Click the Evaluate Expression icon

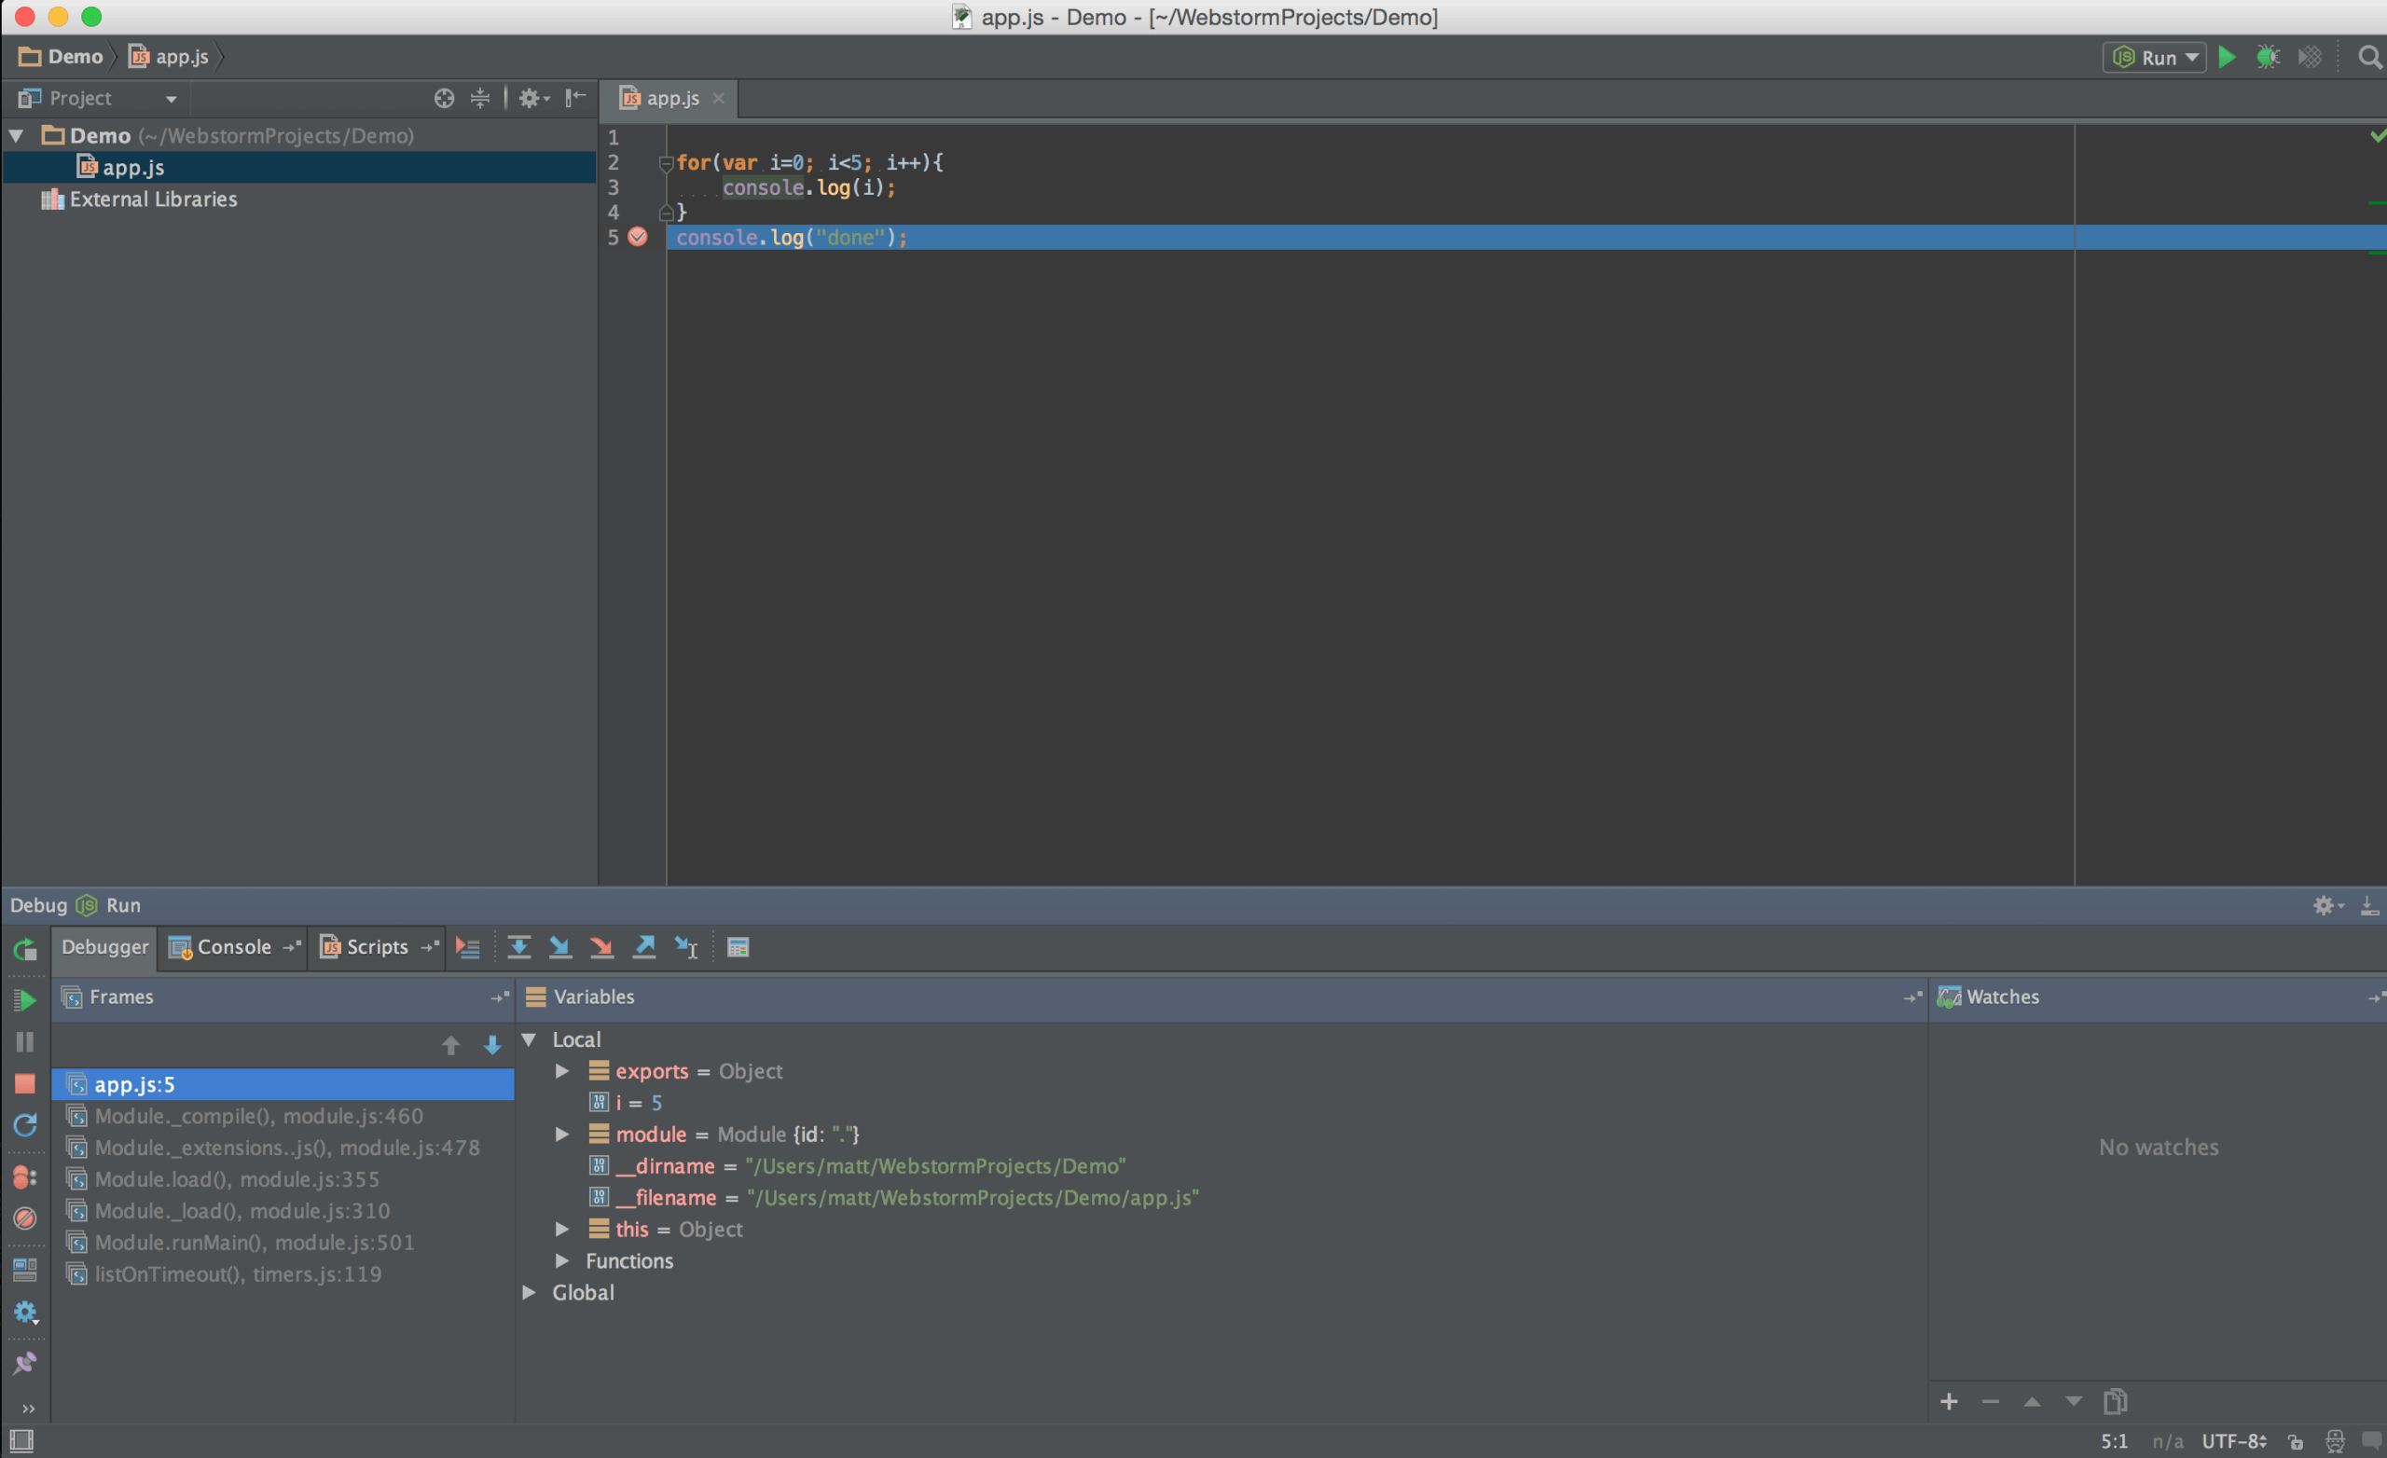[x=738, y=946]
